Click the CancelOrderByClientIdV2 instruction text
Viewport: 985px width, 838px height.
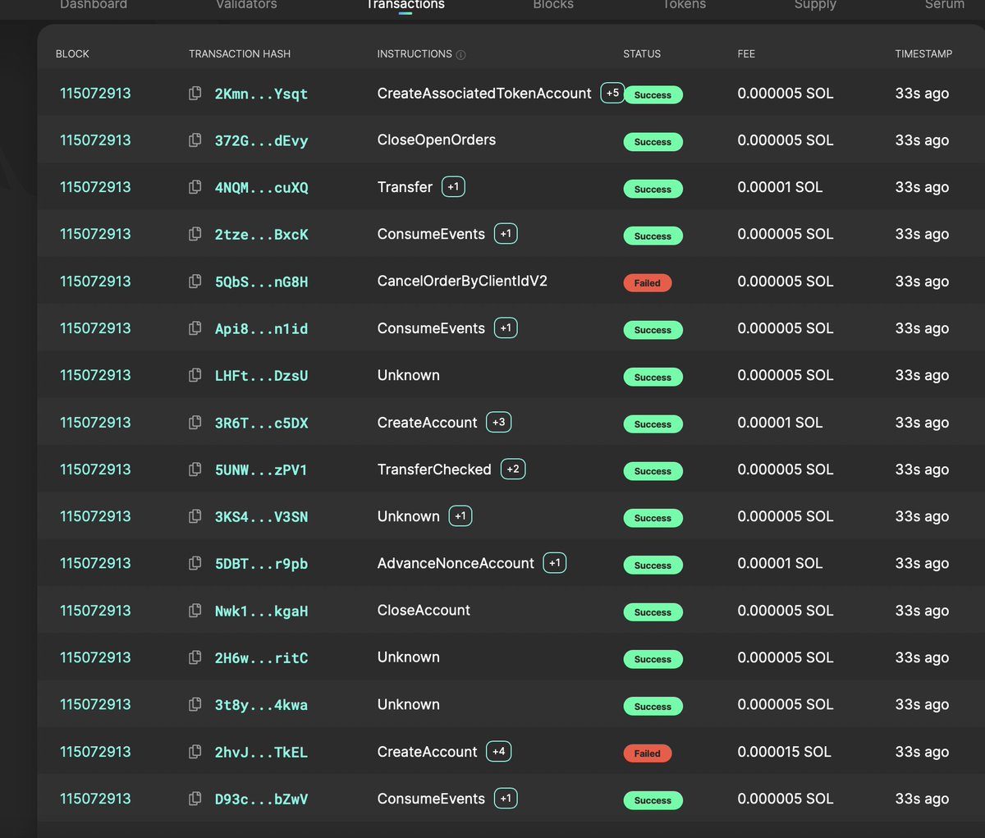pyautogui.click(x=462, y=281)
